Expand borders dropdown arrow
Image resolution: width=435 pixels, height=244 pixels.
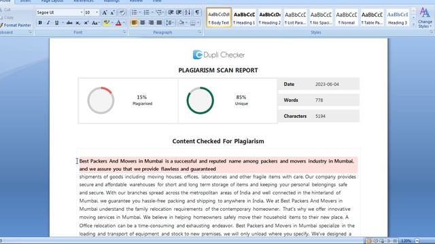(x=198, y=22)
